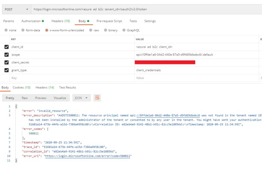Click line number 3 in response gutter
This screenshot has width=262, height=173.
click(x=9, y=116)
